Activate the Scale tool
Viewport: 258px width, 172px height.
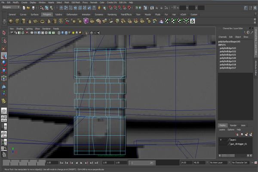[x=4, y=71]
